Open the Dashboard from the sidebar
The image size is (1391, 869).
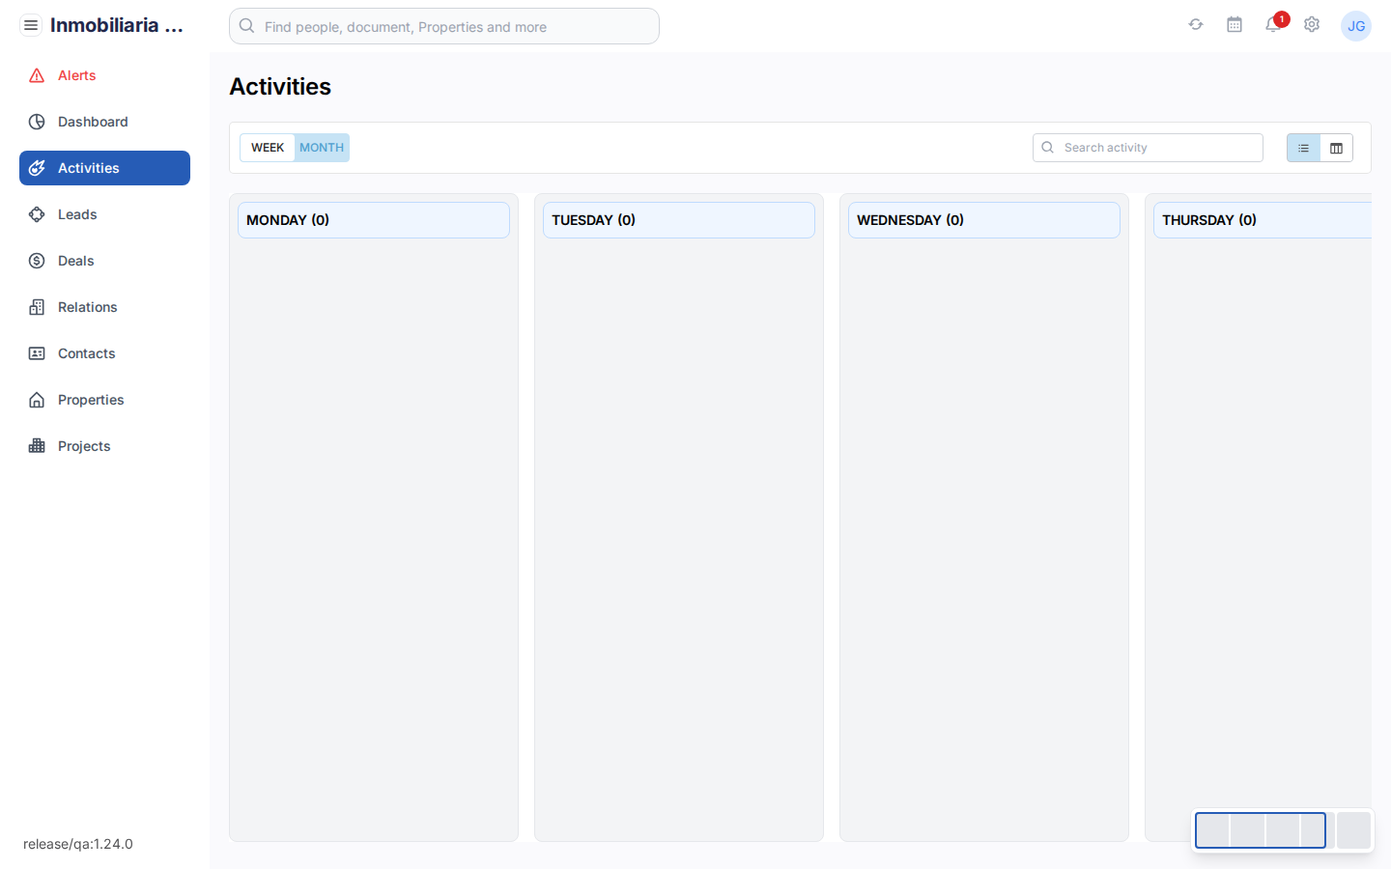click(93, 122)
